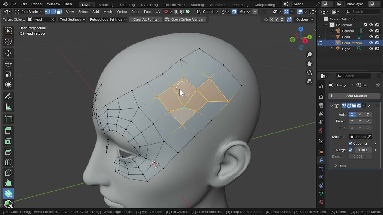Open the Material properties tab
Image resolution: width=383 pixels, height=215 pixels.
pos(321,202)
